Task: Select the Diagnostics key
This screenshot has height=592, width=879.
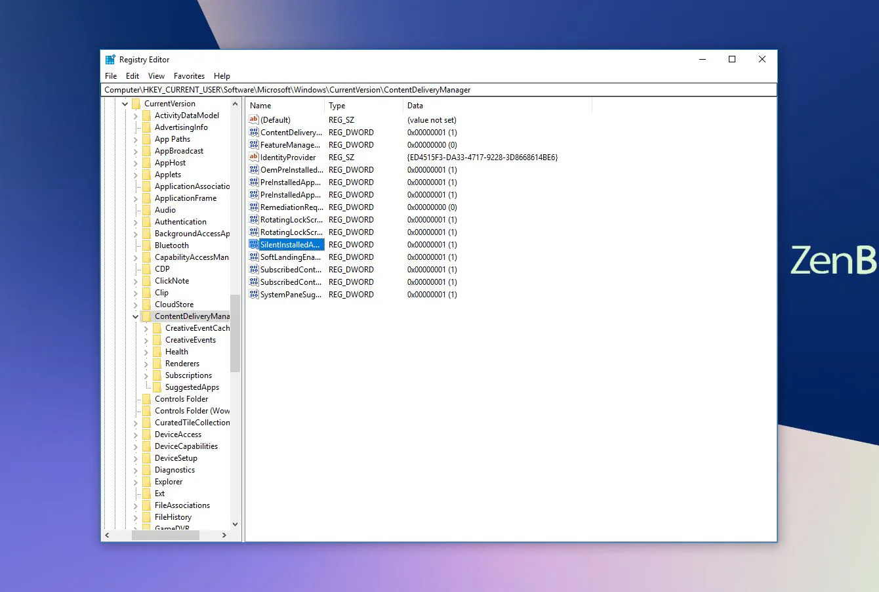Action: click(174, 470)
